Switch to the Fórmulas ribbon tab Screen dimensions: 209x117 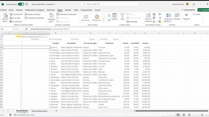pos(51,10)
